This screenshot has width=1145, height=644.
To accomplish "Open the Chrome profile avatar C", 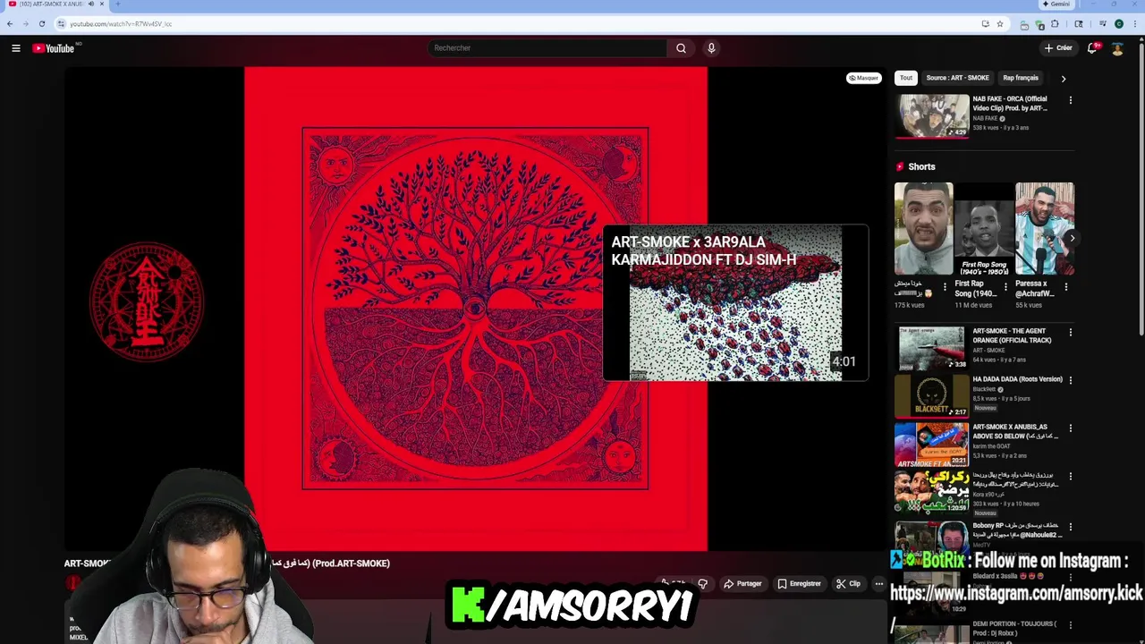I will 1119,24.
